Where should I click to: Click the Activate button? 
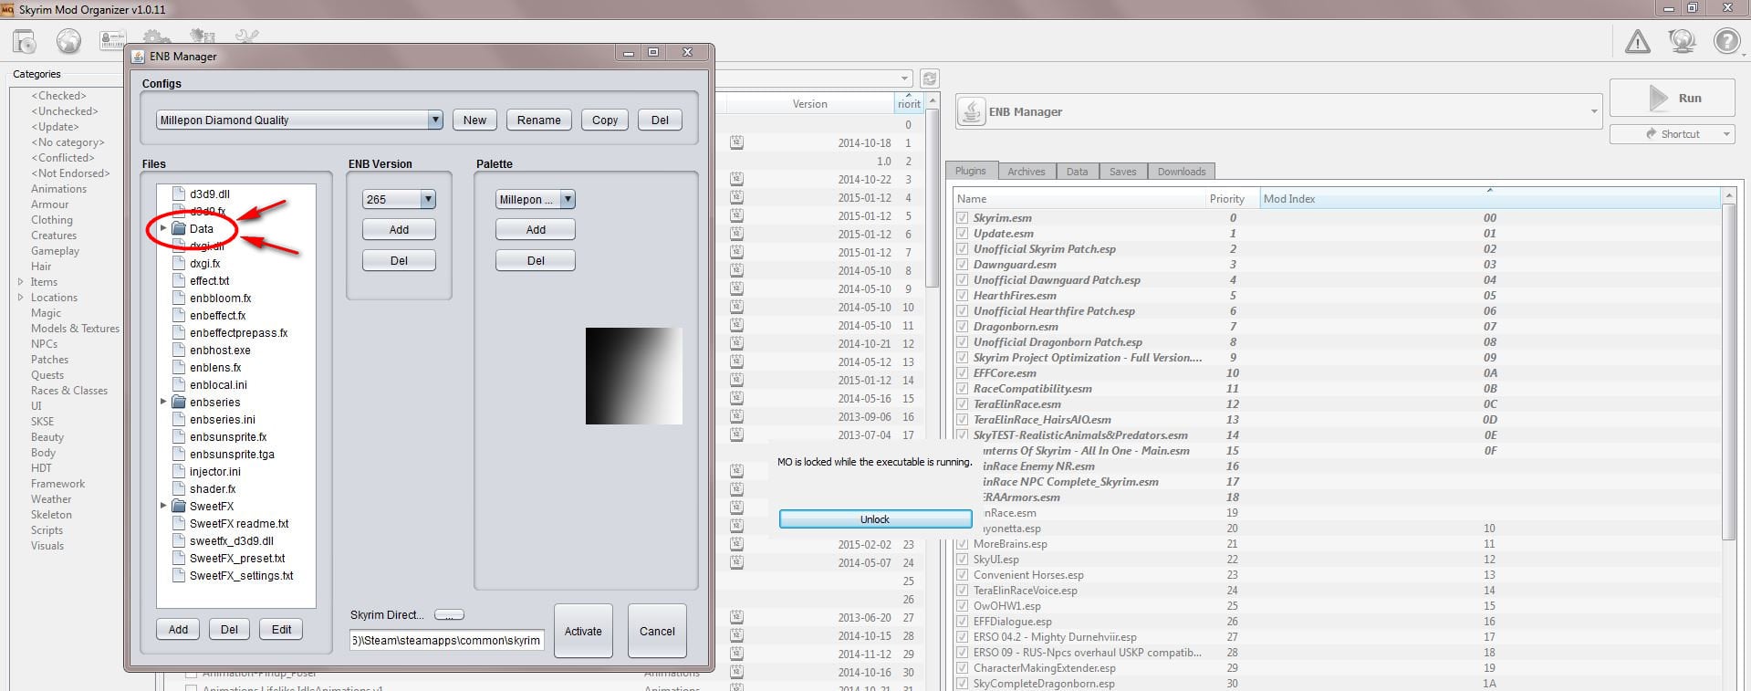coord(583,631)
